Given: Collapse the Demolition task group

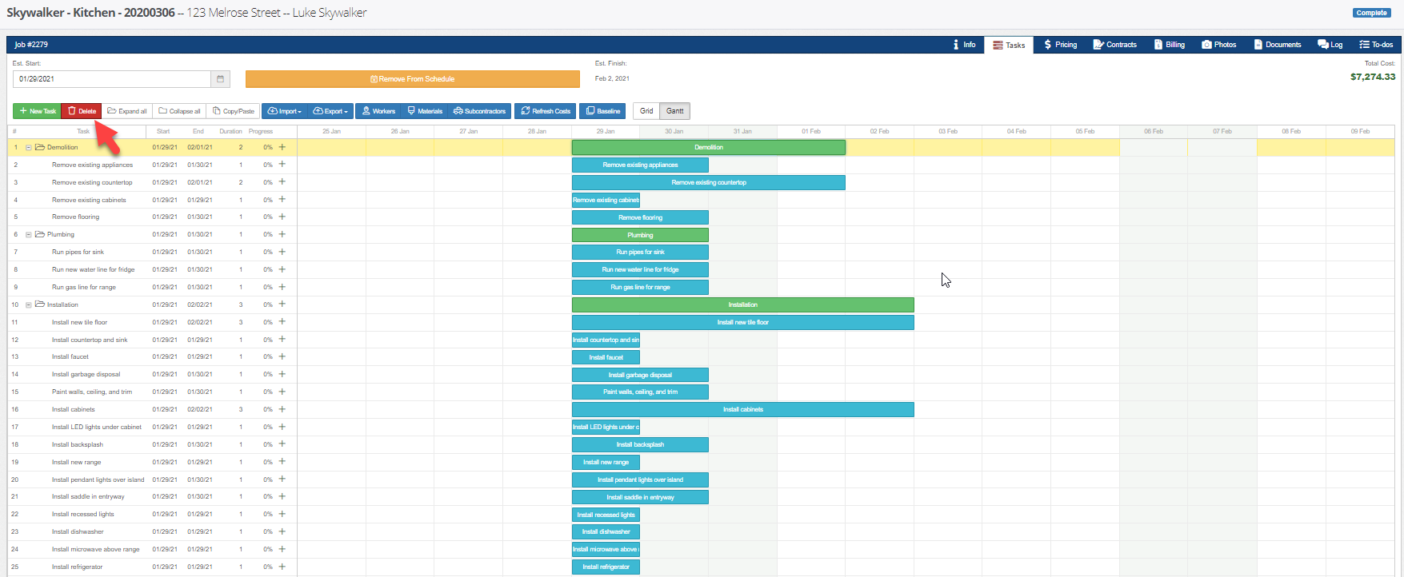Looking at the screenshot, I should coord(29,147).
